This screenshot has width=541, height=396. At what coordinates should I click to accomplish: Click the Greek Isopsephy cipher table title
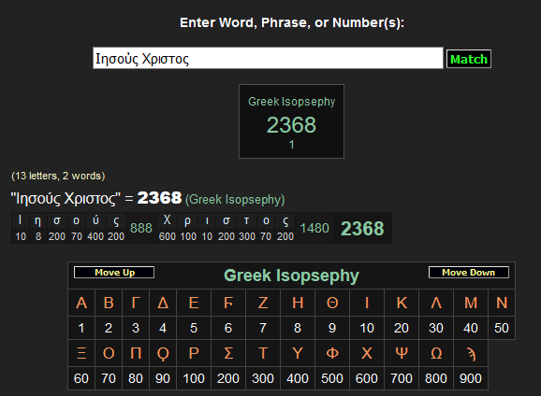pyautogui.click(x=291, y=276)
